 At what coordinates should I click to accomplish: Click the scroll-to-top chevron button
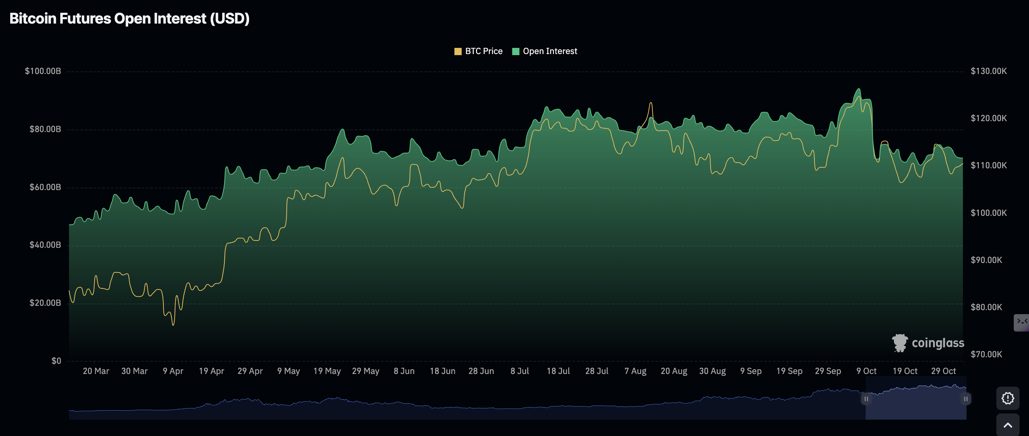[1008, 425]
